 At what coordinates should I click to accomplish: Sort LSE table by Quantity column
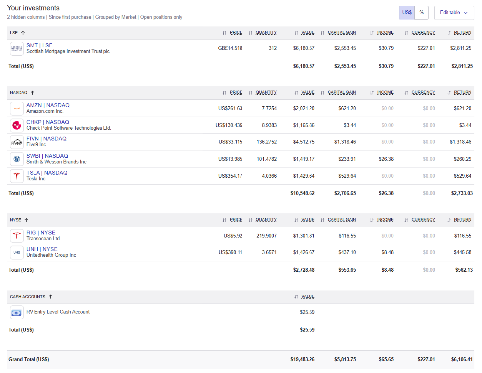[263, 33]
